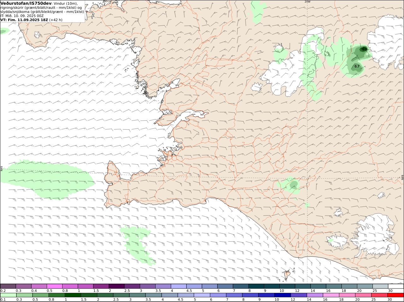Pick the snow legend swatch starting at 12
Screen dimensions: 404x302
302,286
